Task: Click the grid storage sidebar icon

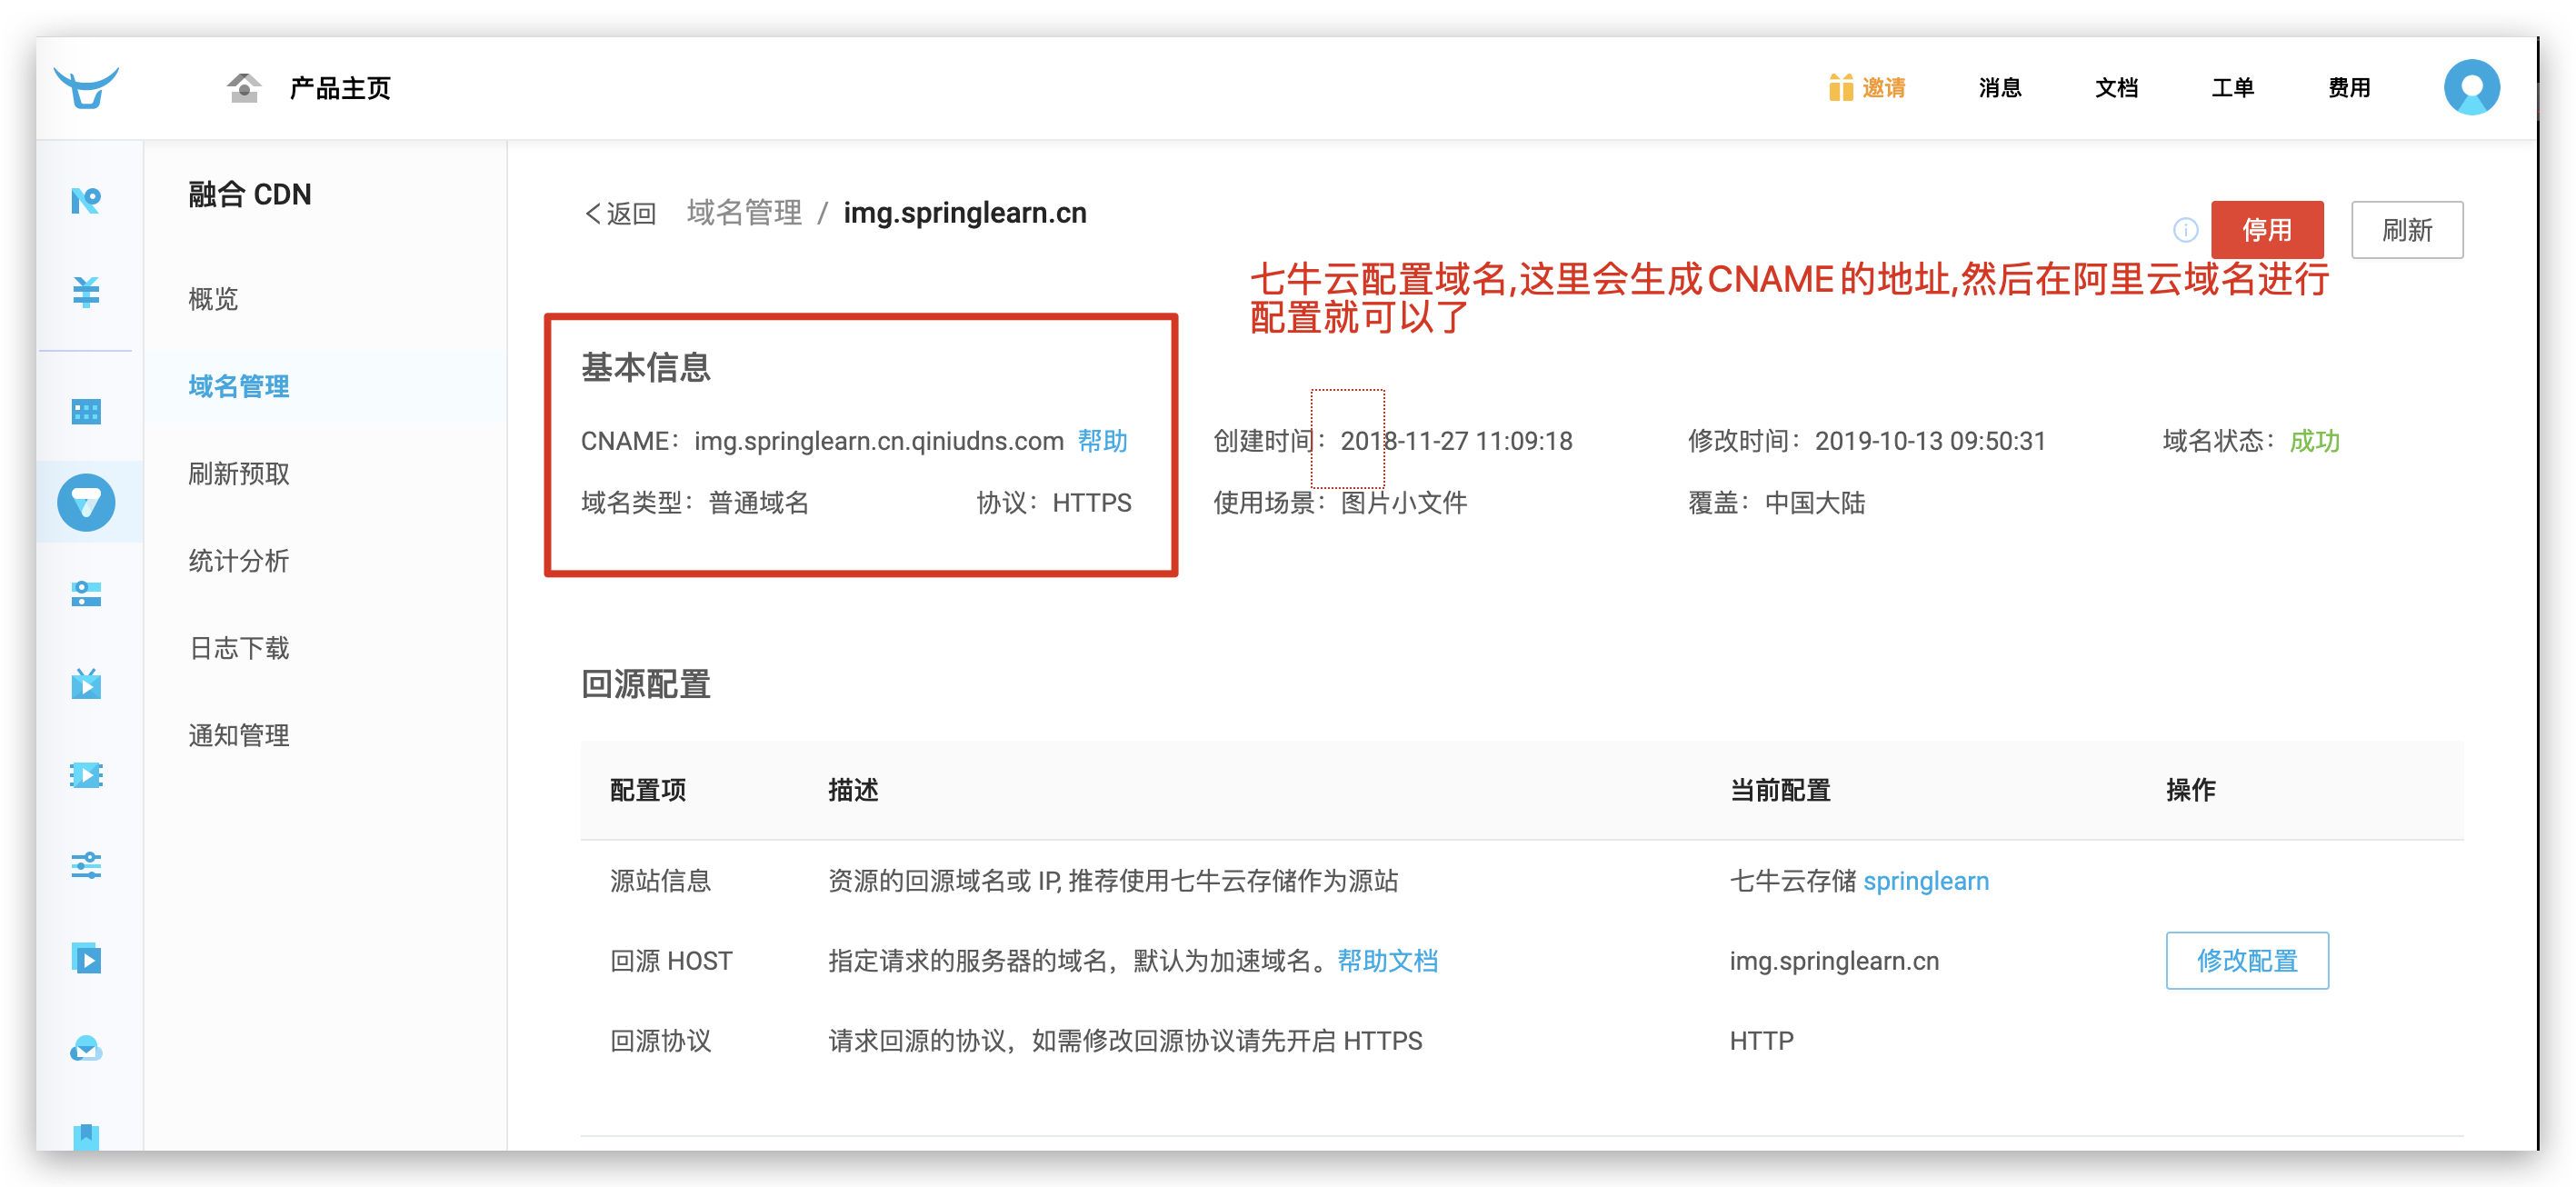Action: [86, 411]
